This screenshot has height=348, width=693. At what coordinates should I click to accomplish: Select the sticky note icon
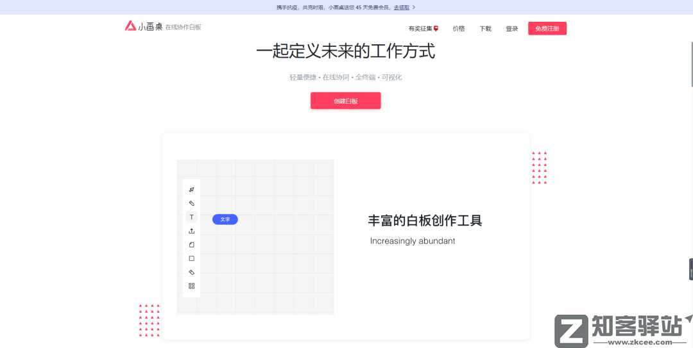click(x=191, y=245)
